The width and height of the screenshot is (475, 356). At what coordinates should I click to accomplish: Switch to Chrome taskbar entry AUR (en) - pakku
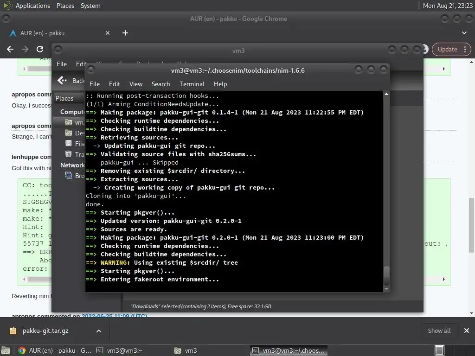click(55, 350)
